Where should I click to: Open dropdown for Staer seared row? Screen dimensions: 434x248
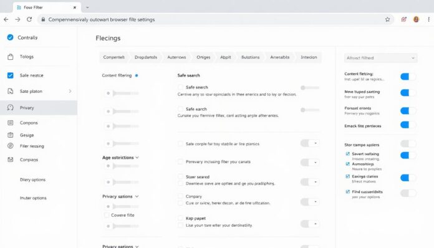click(316, 182)
